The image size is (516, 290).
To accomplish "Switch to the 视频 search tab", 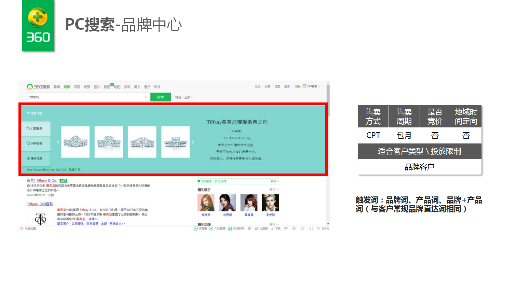I will coord(87,87).
